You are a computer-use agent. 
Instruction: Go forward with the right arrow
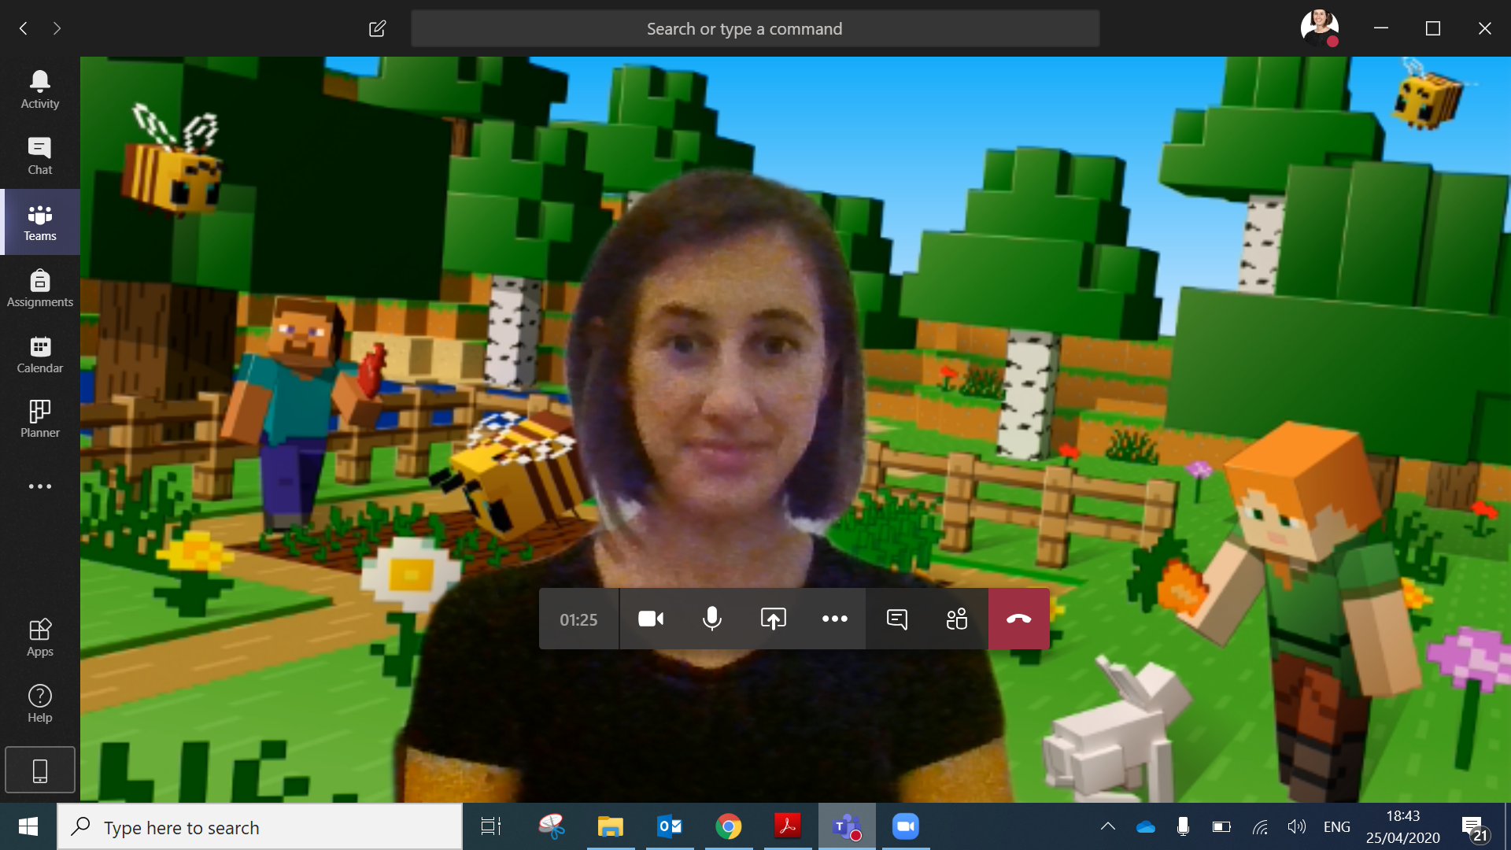(x=57, y=28)
